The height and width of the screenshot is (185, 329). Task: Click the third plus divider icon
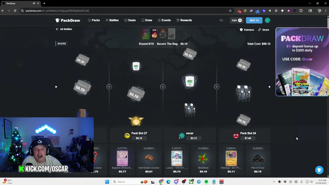(x=216, y=87)
